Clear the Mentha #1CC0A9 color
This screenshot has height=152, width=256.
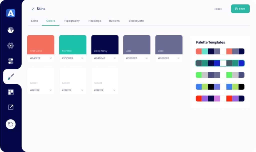[82, 58]
